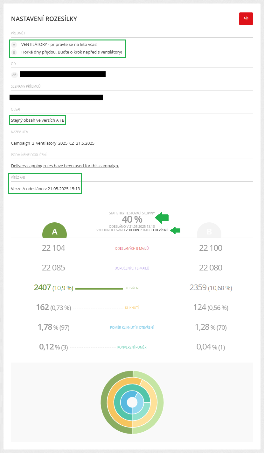Click the AB sender badge under OD

coord(14,75)
